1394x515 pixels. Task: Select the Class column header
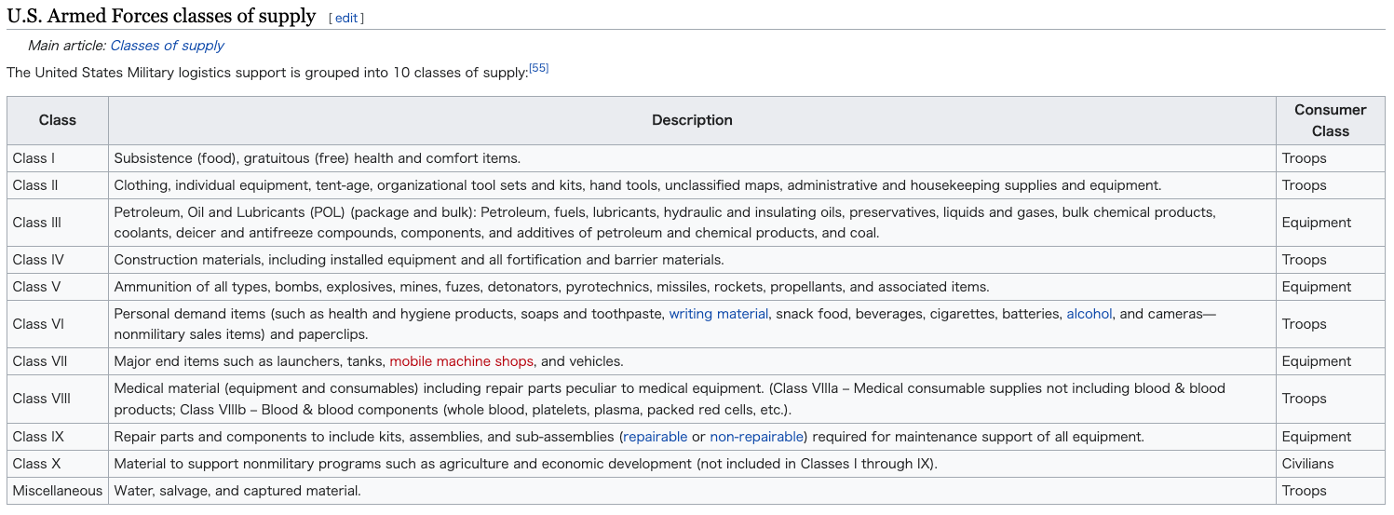58,120
